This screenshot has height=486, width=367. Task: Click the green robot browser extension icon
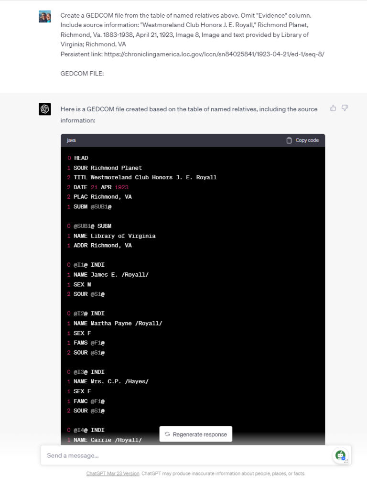click(x=341, y=454)
